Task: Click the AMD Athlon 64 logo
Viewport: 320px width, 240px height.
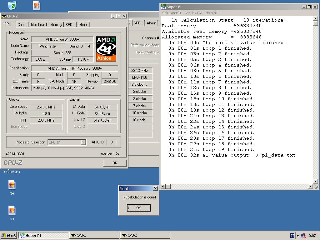Action: (x=106, y=49)
